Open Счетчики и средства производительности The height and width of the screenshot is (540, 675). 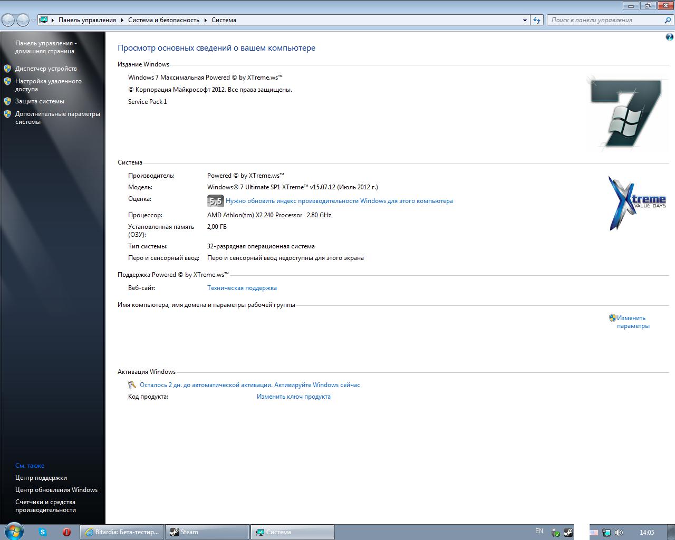45,506
